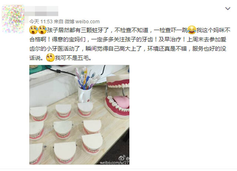Image resolution: width=237 pixels, height=171 pixels.
Task: Follow the 微博 weibo.com source link
Action: (82, 21)
